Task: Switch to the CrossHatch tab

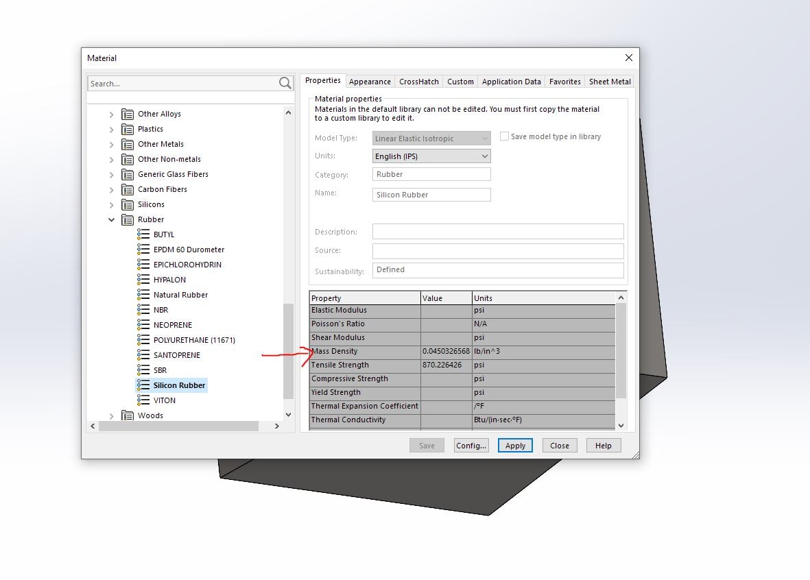Action: (x=419, y=82)
